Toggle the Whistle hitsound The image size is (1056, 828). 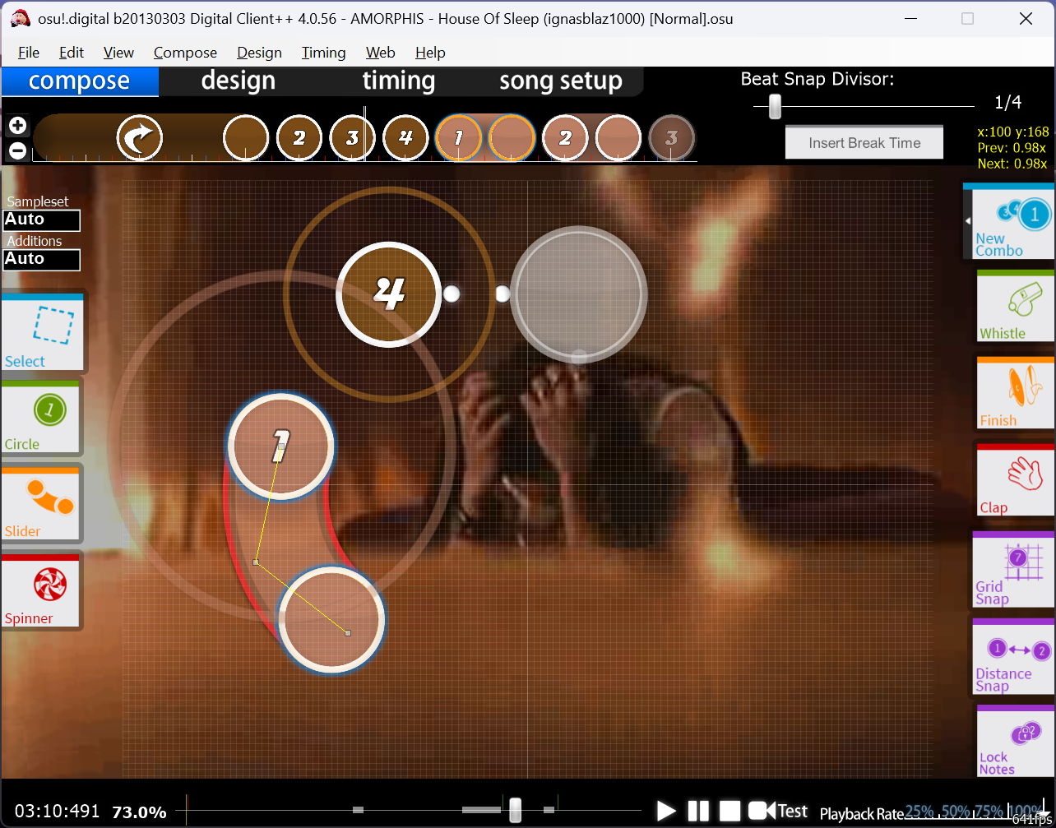tap(1015, 307)
